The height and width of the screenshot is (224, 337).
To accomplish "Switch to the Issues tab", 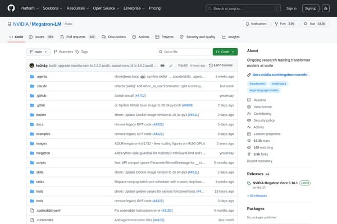I will 41,37.
